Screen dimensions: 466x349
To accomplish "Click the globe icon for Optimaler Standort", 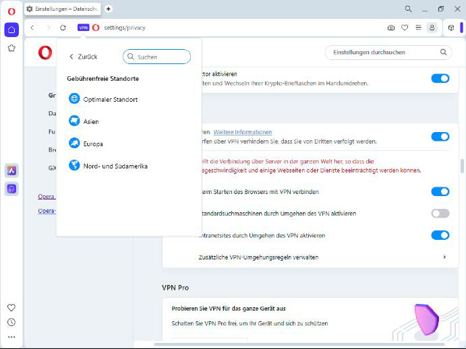I will coord(74,98).
